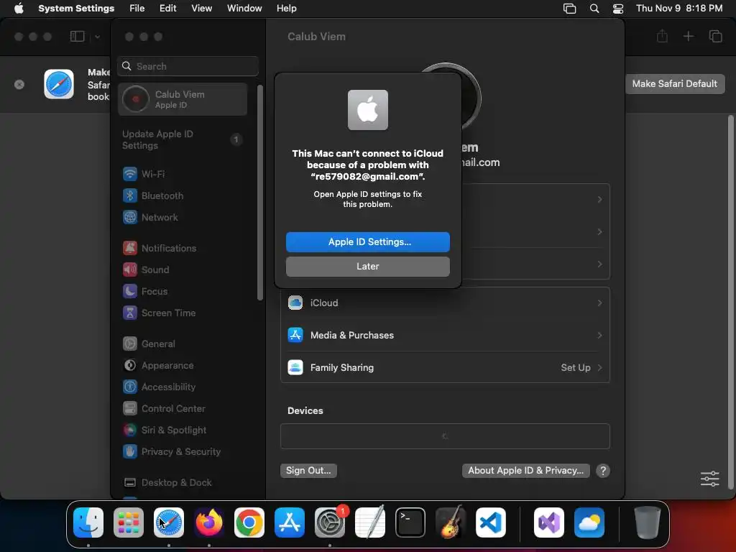Click the help question mark button
This screenshot has width=736, height=552.
coord(603,471)
